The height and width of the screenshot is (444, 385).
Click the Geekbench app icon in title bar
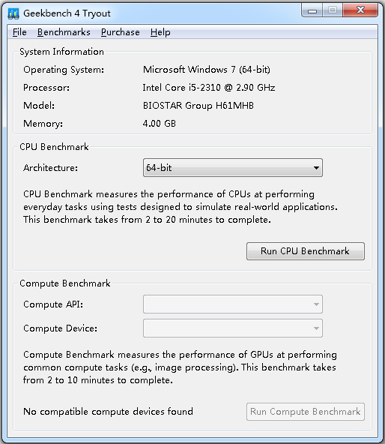tap(13, 13)
